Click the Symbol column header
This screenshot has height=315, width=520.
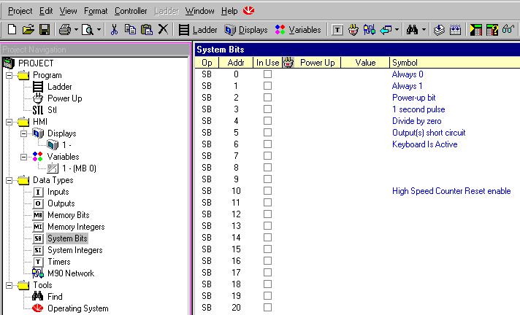coord(453,63)
